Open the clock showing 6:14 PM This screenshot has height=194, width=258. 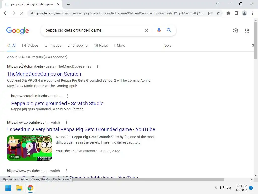[241, 188]
